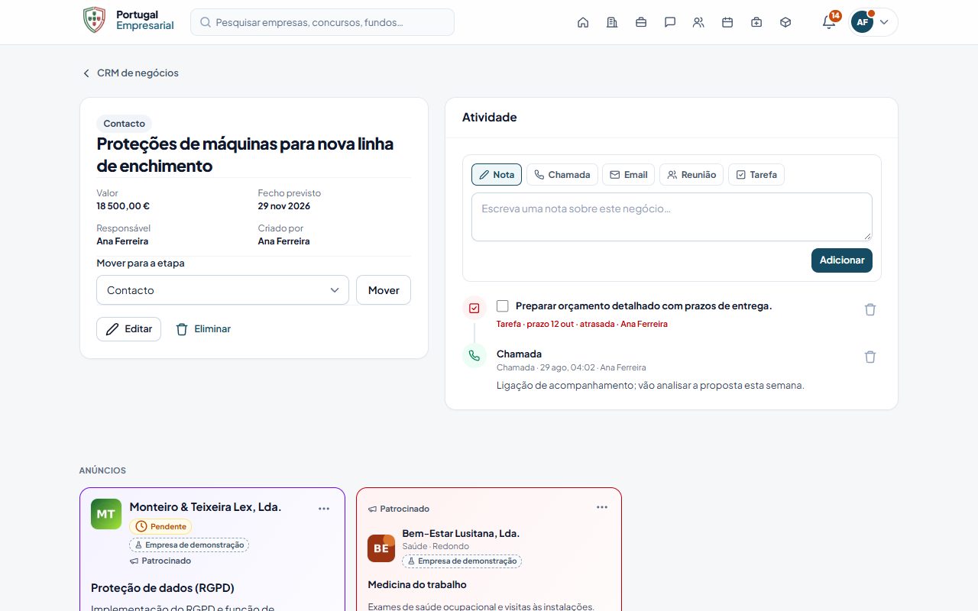This screenshot has height=611, width=978.
Task: Click the Editar button
Action: (128, 329)
